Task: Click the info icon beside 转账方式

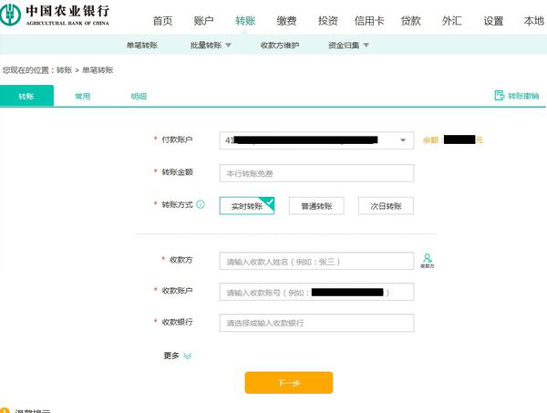Action: point(200,205)
